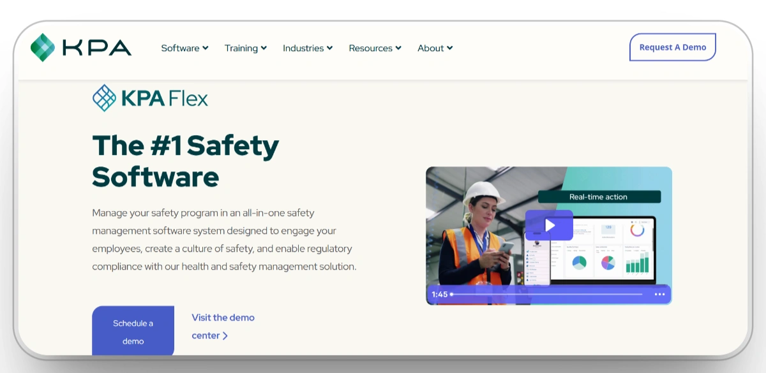
Task: Click the KPA diamond logo
Action: click(42, 47)
